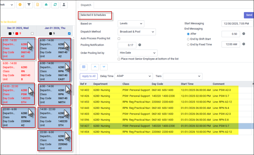
Task: Click the move up chevron button
Action: click(95, 67)
